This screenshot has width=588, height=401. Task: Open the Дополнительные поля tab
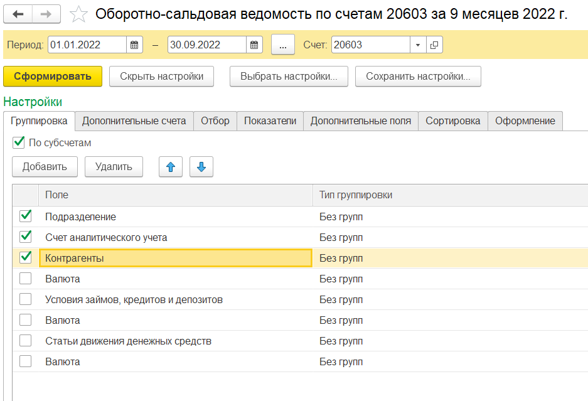pyautogui.click(x=361, y=121)
